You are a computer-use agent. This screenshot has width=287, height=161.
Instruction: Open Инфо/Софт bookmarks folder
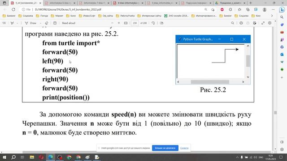(x=87, y=16)
